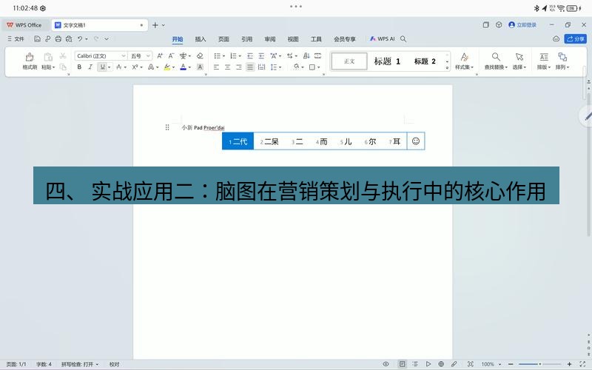This screenshot has height=370, width=592.
Task: Click the zoom slider in status bar
Action: point(540,364)
